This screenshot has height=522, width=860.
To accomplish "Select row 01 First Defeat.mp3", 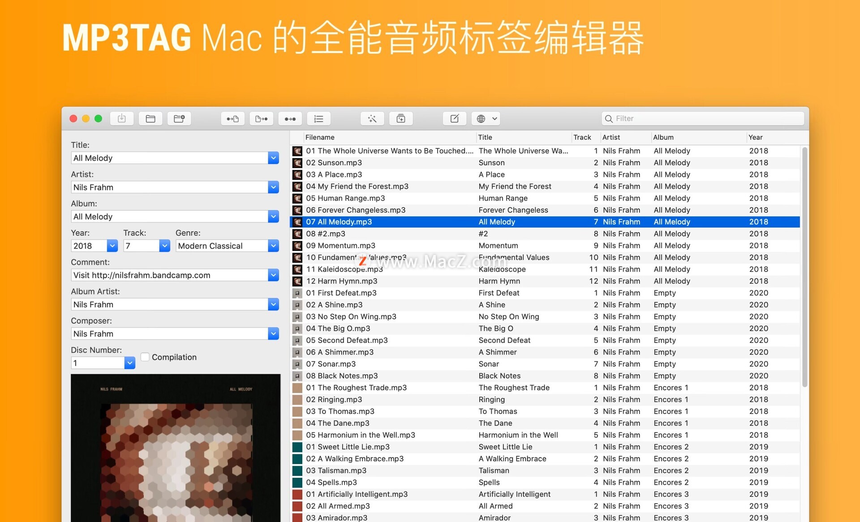I will (x=545, y=293).
